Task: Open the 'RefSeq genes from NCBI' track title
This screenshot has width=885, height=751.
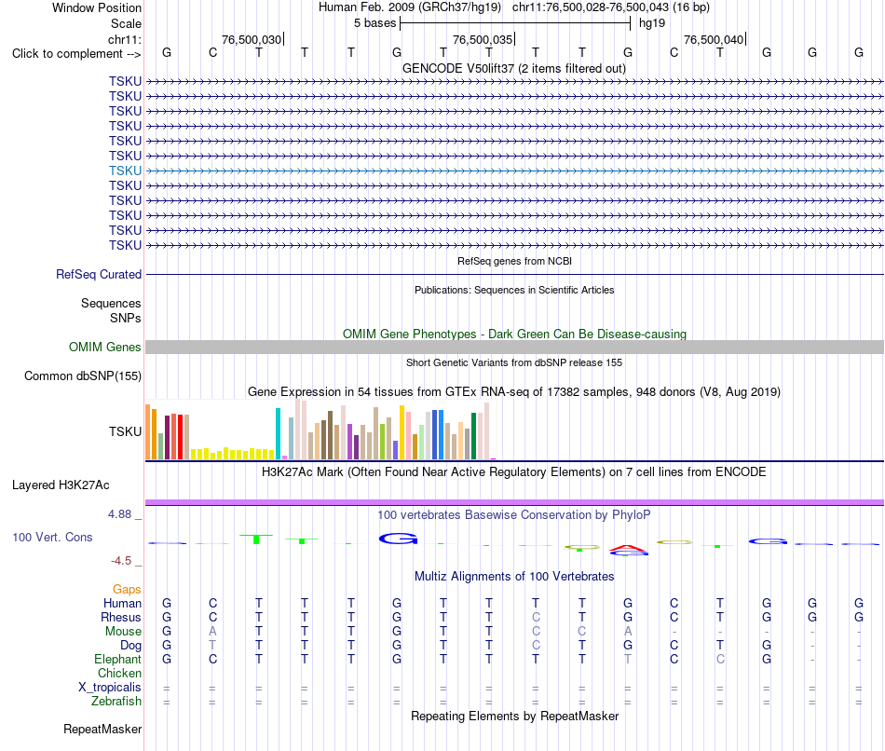Action: (x=514, y=261)
